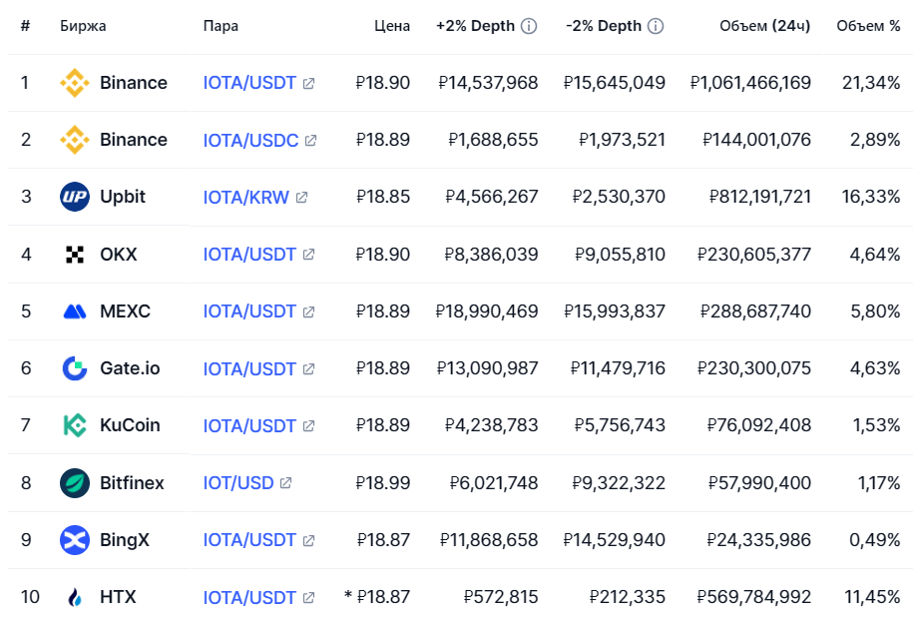Sort by the Пара column header

(221, 26)
